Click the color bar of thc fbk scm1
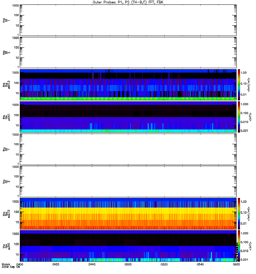The width and height of the screenshot is (256, 274). tap(239, 246)
